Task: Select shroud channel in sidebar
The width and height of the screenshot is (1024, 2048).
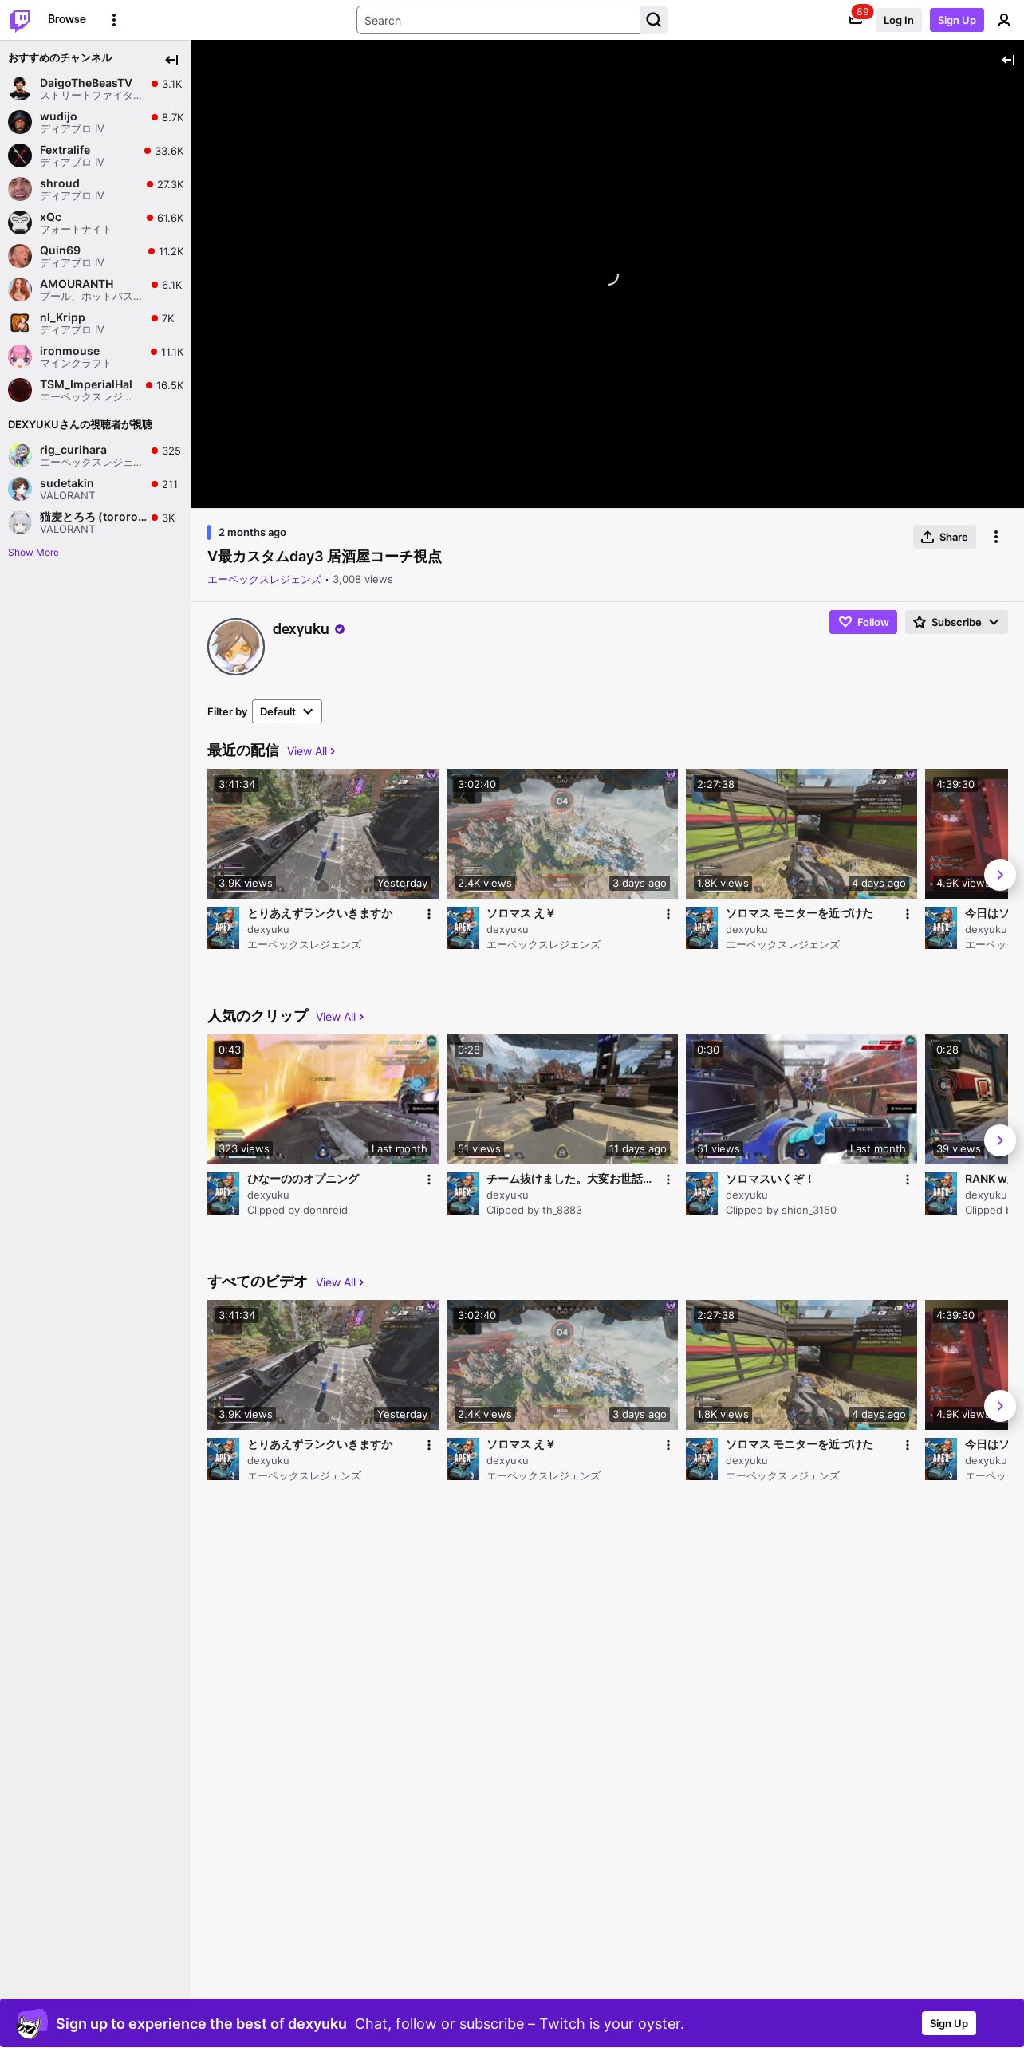Action: [x=96, y=189]
